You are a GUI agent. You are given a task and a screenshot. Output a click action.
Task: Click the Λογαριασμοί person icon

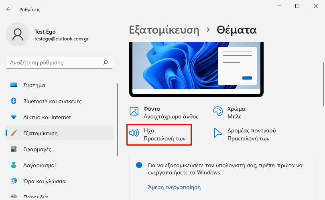pyautogui.click(x=14, y=165)
